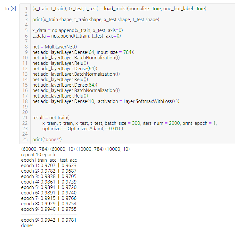Screen dimensions: 235x231
Task: Click the first BatchNormalization layer line
Action: (x=76, y=58)
